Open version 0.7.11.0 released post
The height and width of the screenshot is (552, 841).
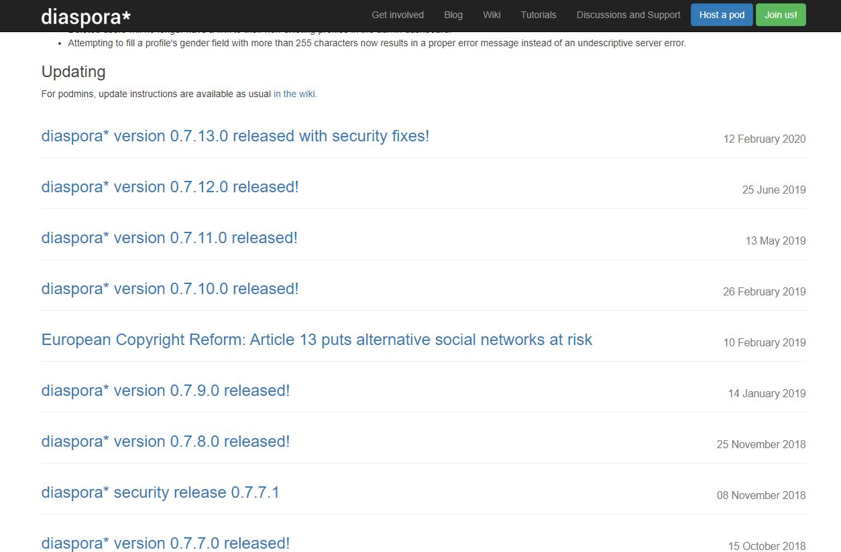coord(170,238)
